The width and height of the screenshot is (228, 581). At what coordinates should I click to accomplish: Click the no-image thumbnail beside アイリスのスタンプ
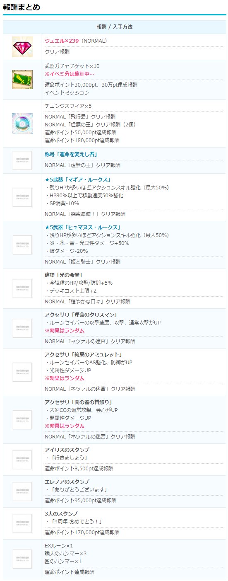click(x=22, y=460)
